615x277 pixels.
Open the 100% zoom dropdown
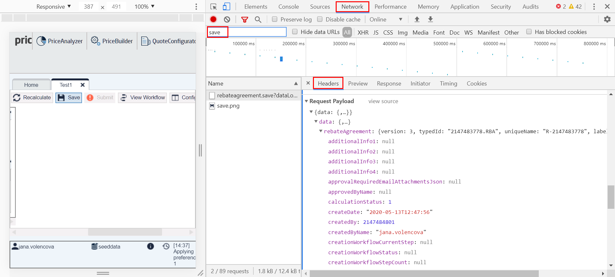(144, 7)
